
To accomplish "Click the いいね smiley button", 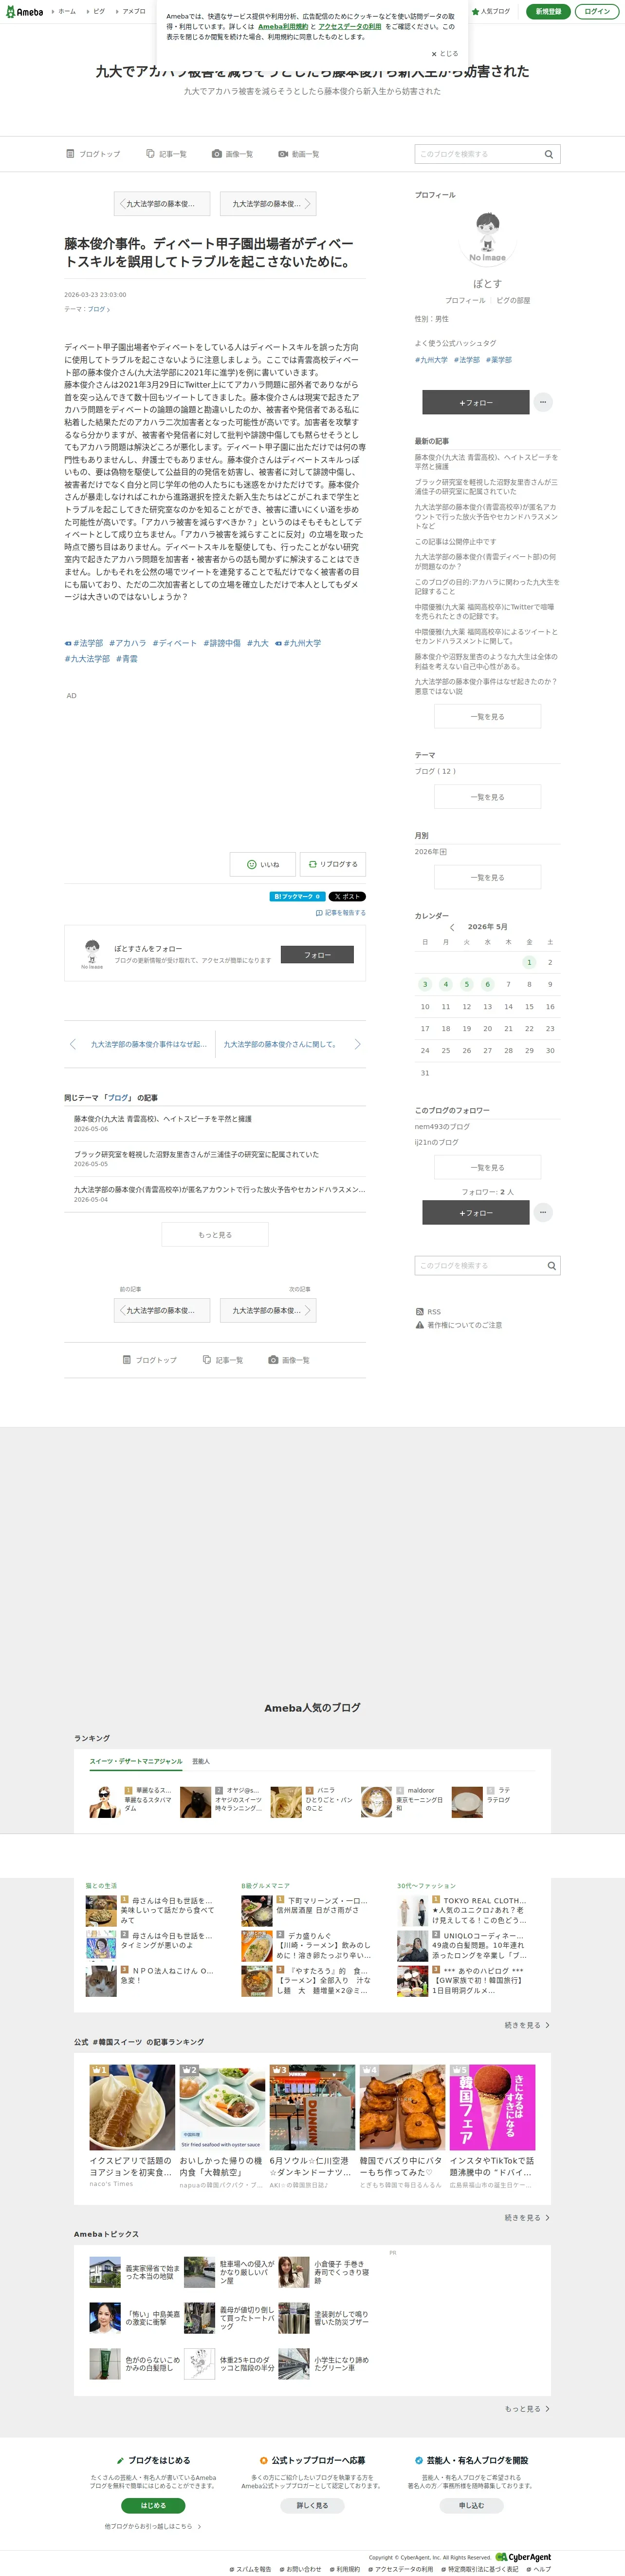I will tap(262, 865).
